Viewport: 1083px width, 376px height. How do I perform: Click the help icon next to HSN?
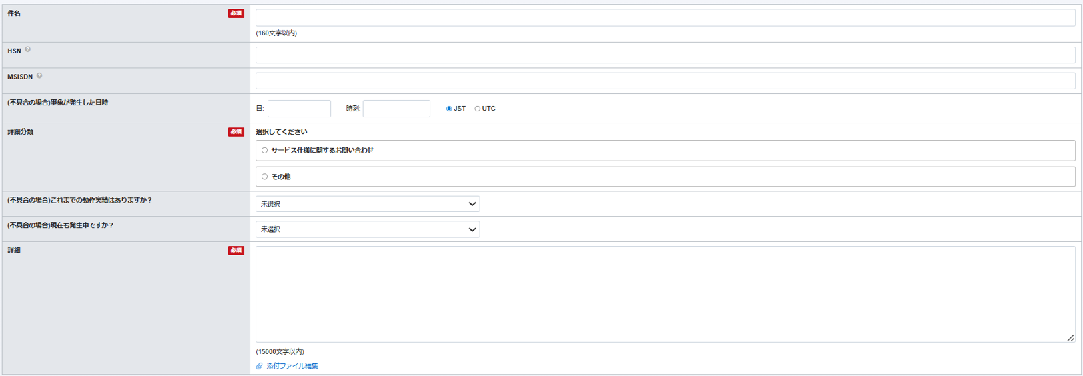[x=27, y=49]
